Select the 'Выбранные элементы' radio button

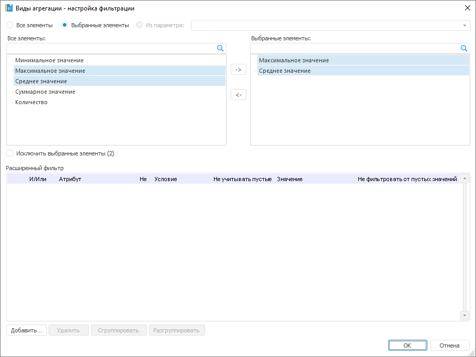coord(65,25)
